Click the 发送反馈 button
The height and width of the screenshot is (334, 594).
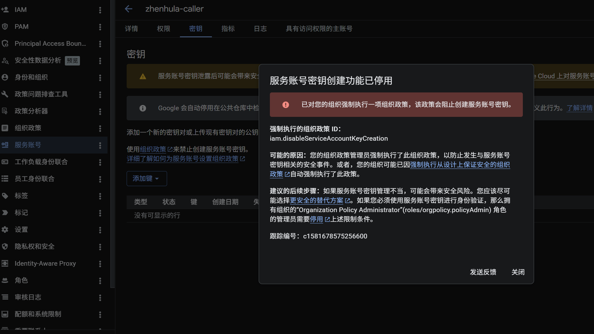[483, 272]
